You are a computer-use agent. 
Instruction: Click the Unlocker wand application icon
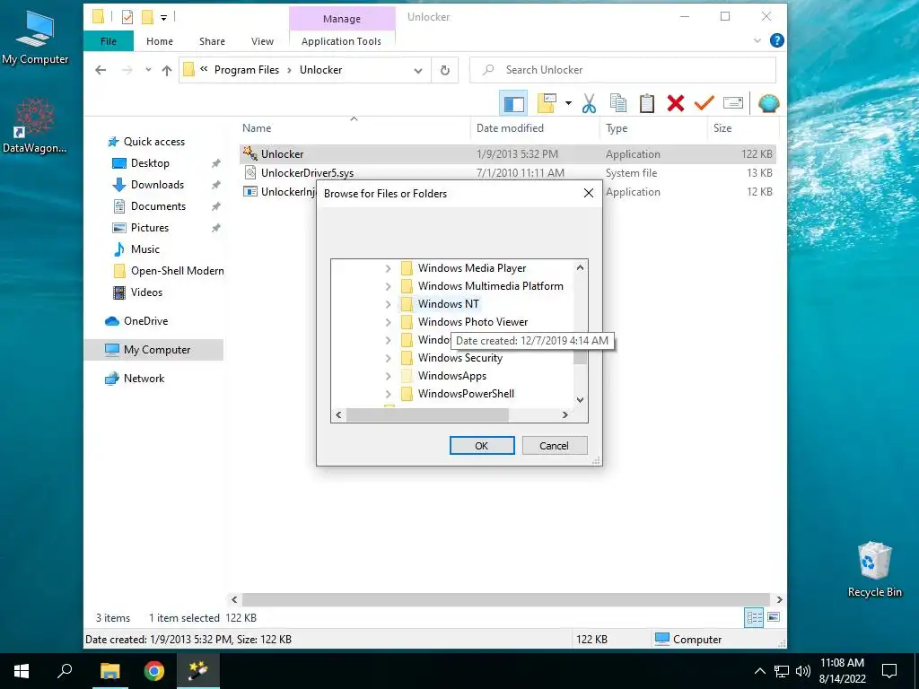click(250, 153)
